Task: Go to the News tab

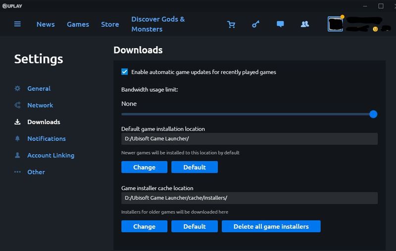Action: coord(46,24)
